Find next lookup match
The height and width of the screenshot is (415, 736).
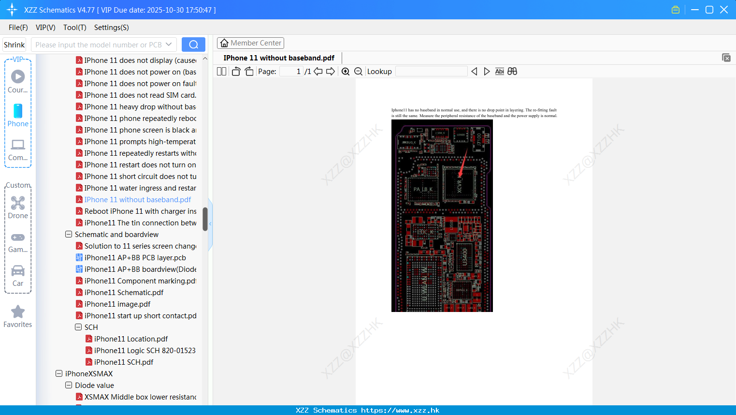click(487, 72)
